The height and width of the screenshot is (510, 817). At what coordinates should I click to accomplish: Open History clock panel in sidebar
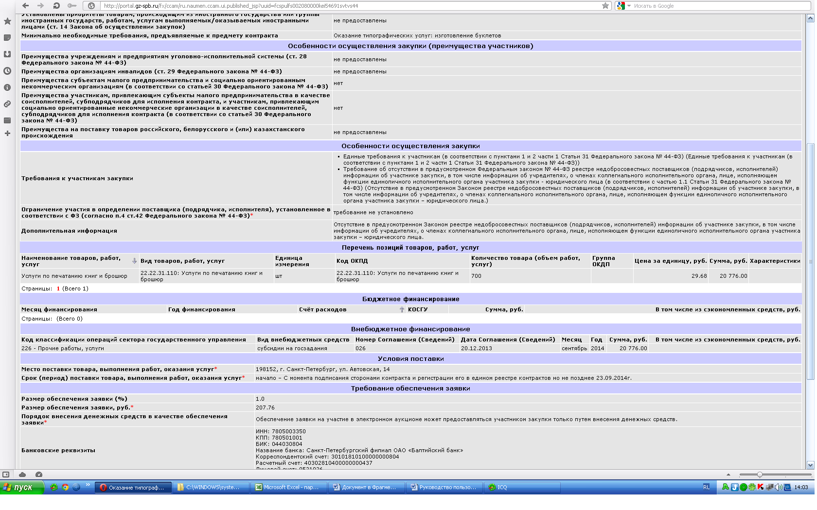click(x=7, y=71)
